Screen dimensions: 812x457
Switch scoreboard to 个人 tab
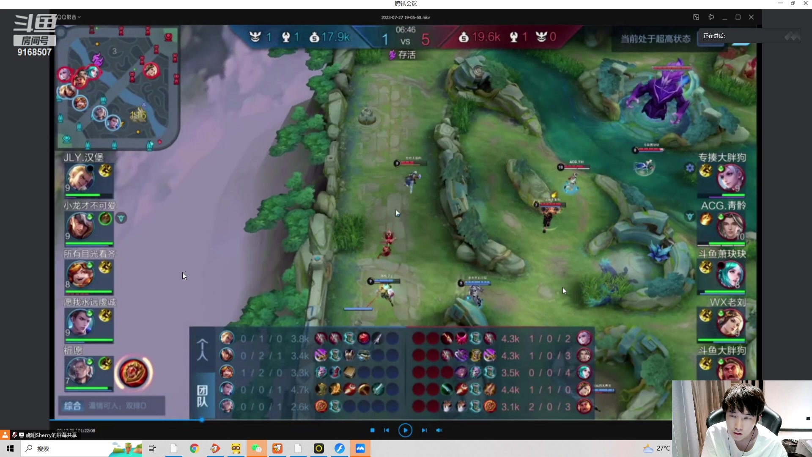pyautogui.click(x=202, y=350)
